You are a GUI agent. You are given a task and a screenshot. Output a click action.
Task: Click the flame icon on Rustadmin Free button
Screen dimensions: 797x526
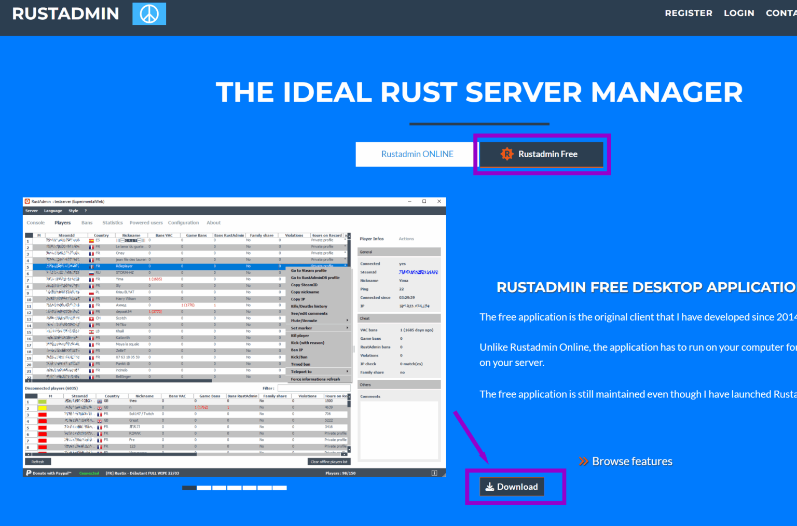pyautogui.click(x=506, y=154)
